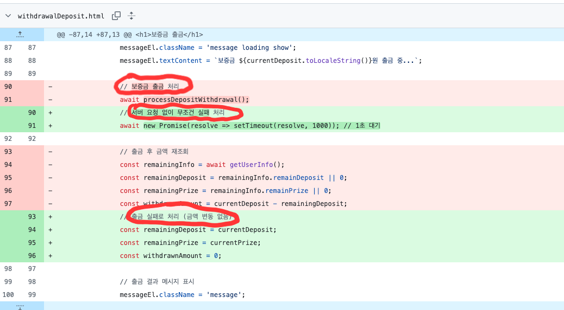Select the comment 출금 결과 메시지 표시

pos(157,282)
